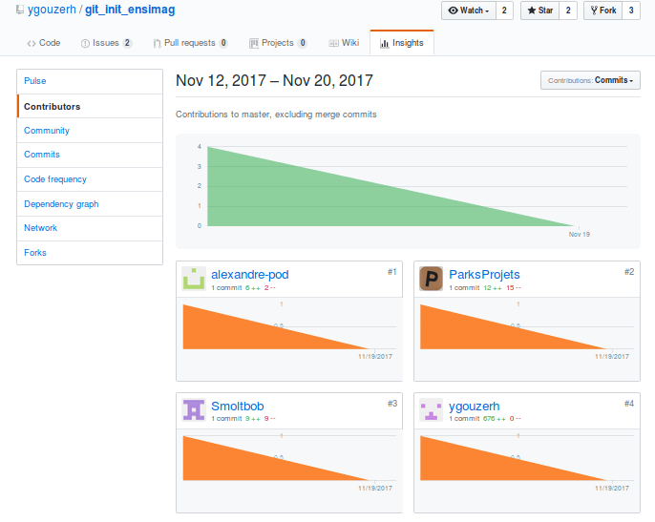The height and width of the screenshot is (522, 655).
Task: Click alexandre-pod's avatar image
Action: pyautogui.click(x=194, y=279)
